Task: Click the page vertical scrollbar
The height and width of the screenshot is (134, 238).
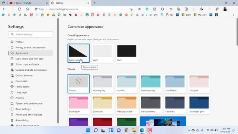Action: (x=237, y=32)
